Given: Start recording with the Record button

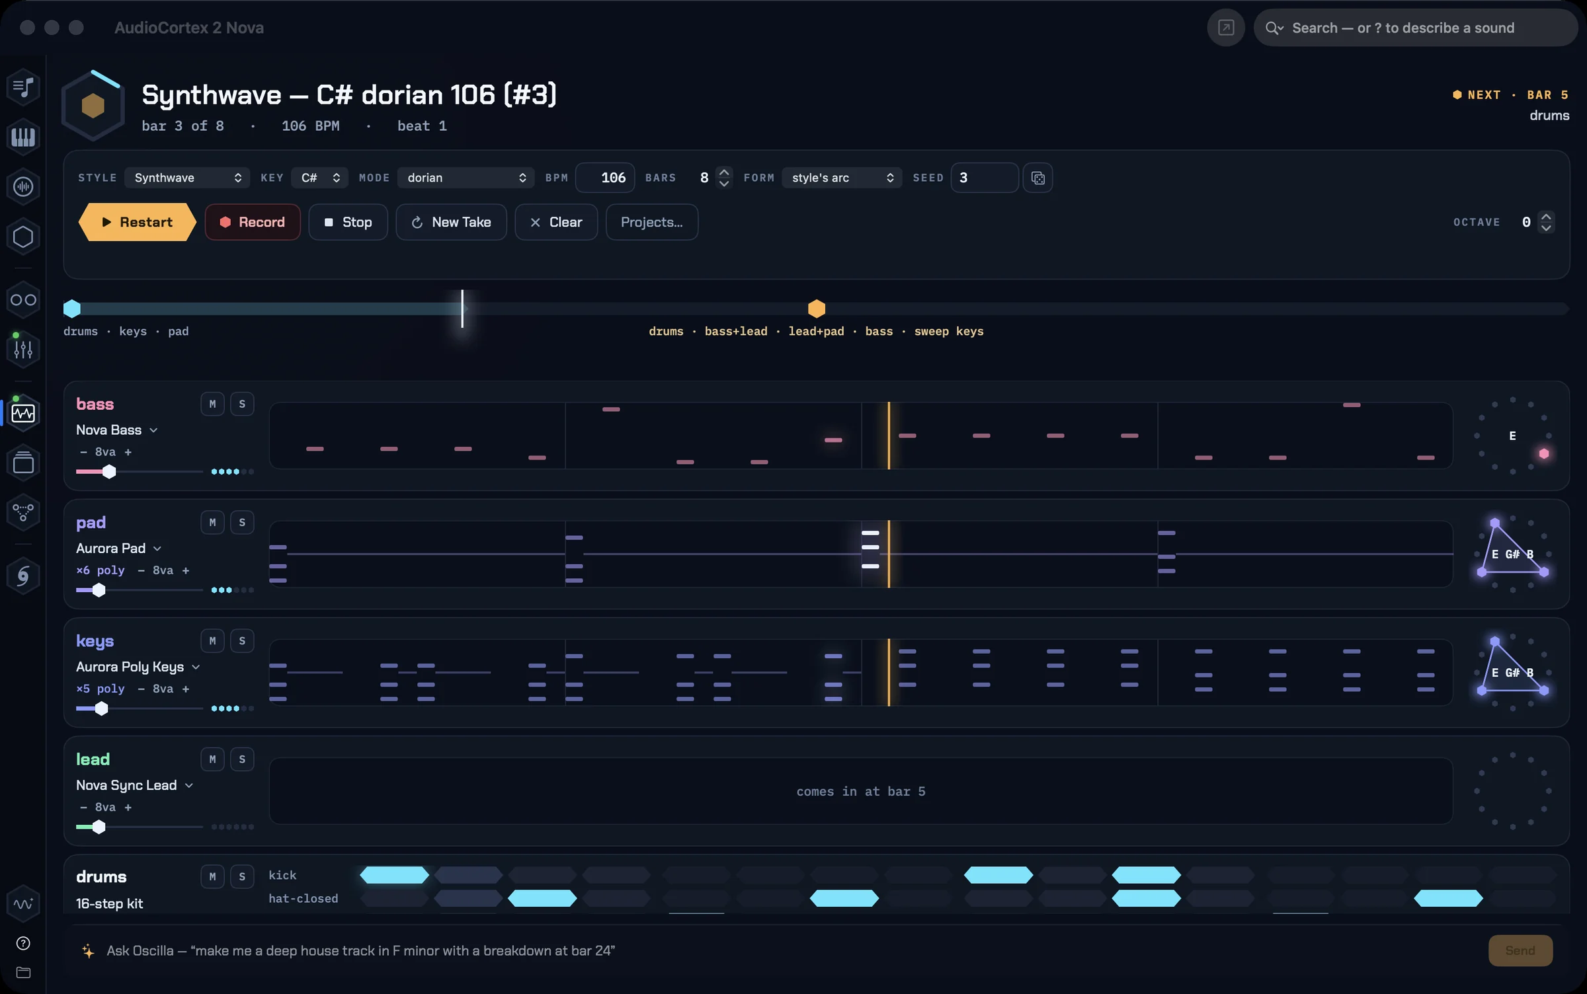Looking at the screenshot, I should (253, 222).
